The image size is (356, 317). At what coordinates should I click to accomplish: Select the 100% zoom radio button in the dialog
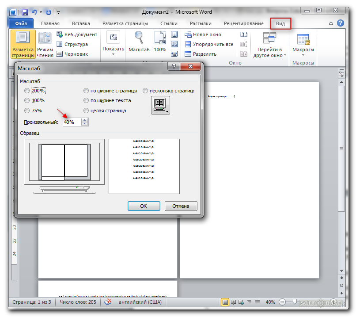tap(27, 100)
